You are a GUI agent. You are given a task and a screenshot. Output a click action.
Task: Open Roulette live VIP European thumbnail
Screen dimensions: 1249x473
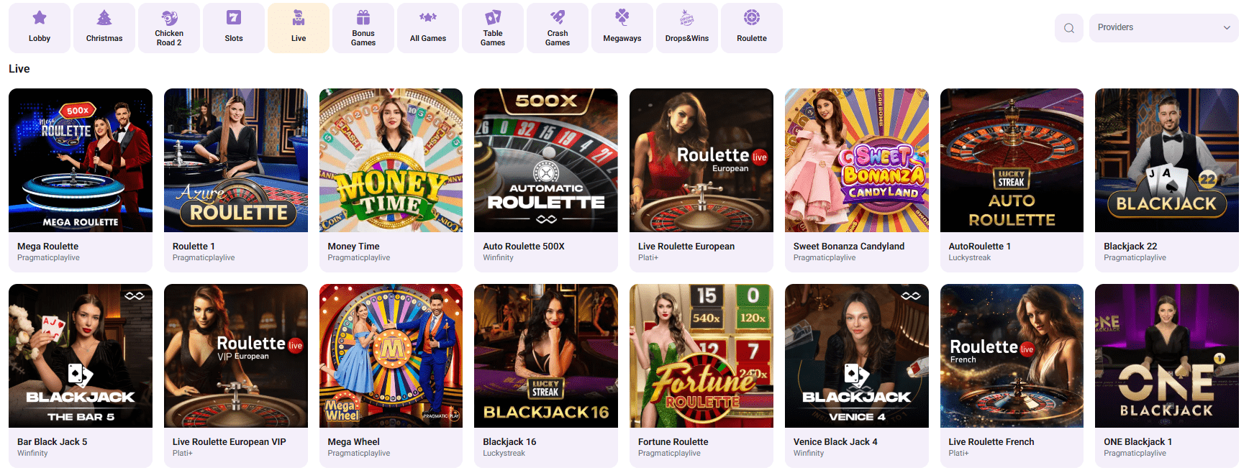pyautogui.click(x=236, y=356)
